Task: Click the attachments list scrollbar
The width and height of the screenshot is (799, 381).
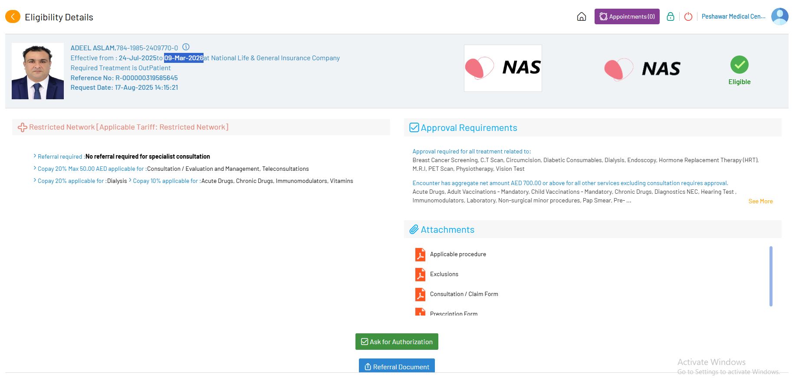Action: [771, 276]
